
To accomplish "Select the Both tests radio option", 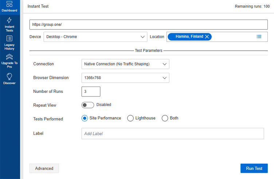I will (x=165, y=118).
